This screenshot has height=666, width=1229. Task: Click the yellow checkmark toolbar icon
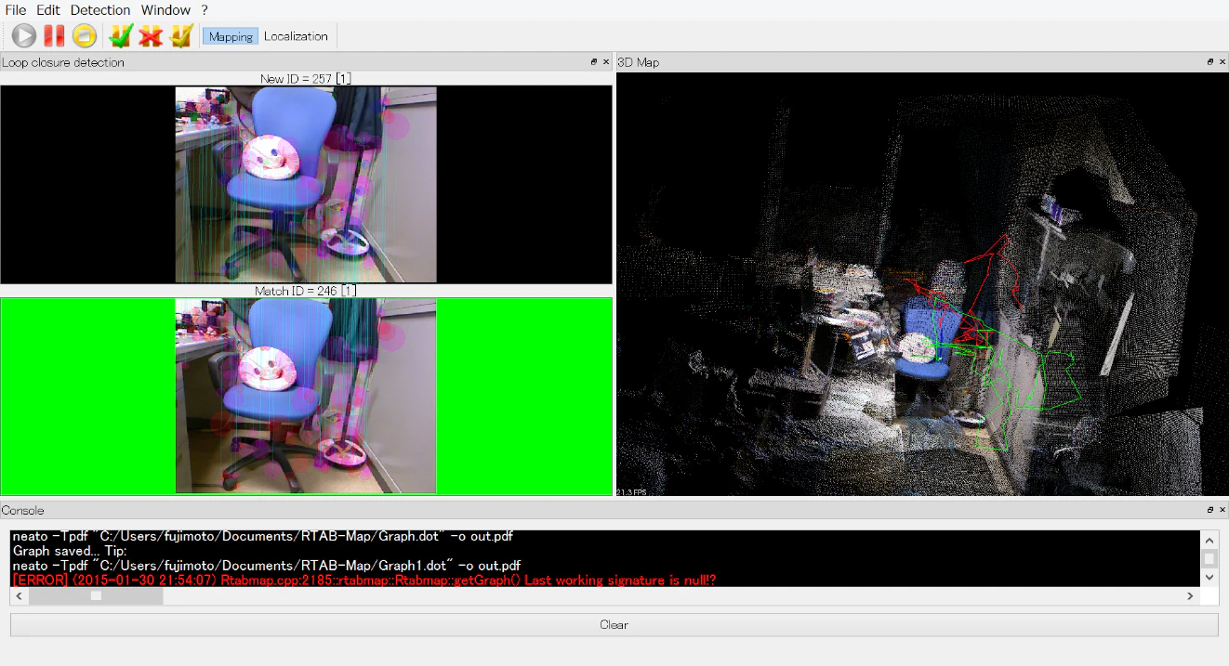tap(181, 36)
